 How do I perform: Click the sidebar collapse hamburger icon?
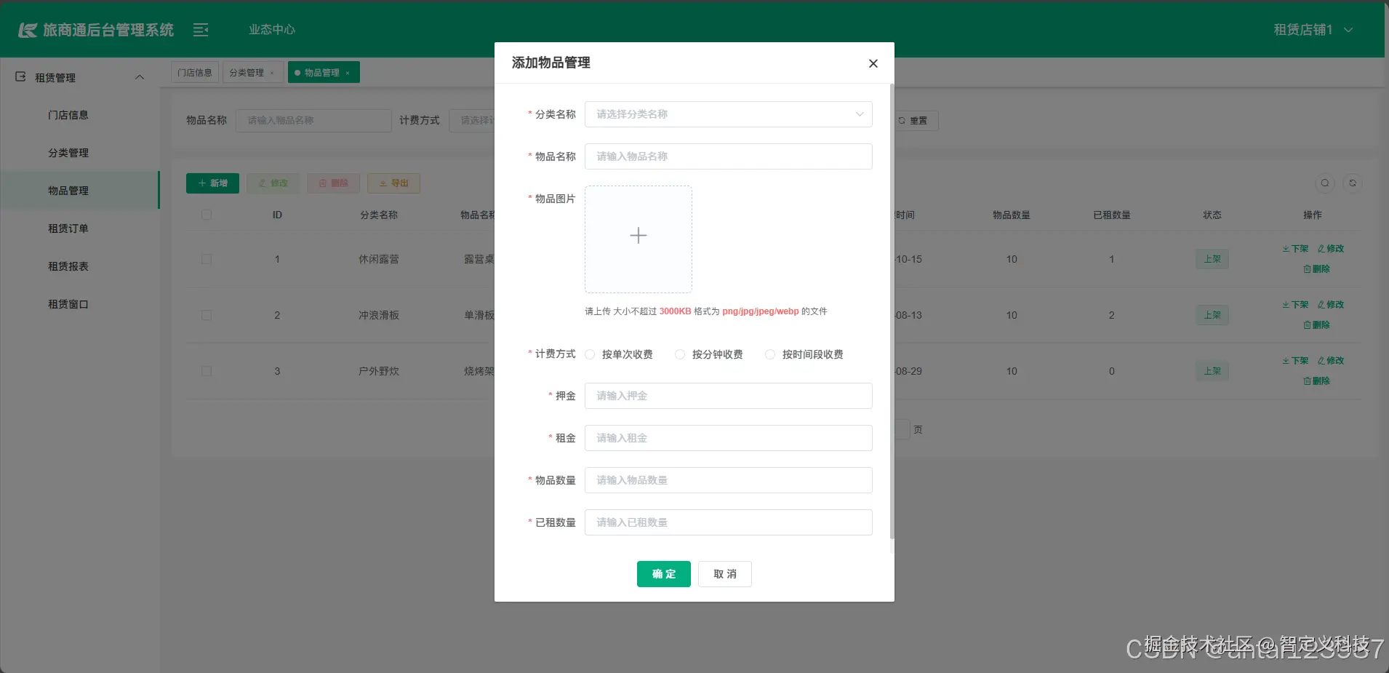pyautogui.click(x=201, y=30)
